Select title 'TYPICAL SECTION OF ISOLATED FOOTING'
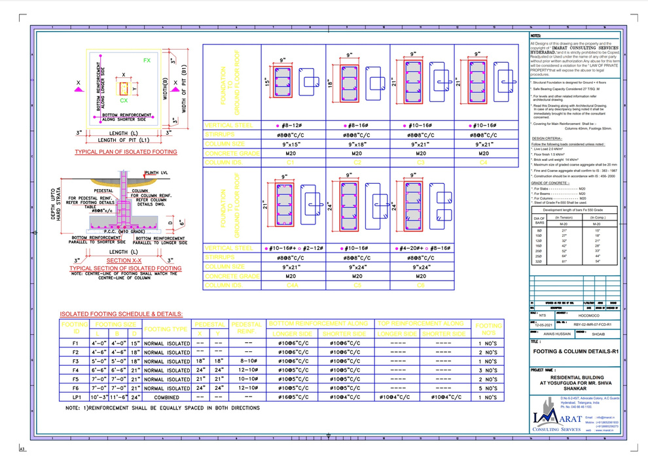 coord(126,268)
